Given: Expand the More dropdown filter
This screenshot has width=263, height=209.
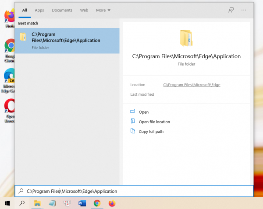Looking at the screenshot, I should coord(103,10).
